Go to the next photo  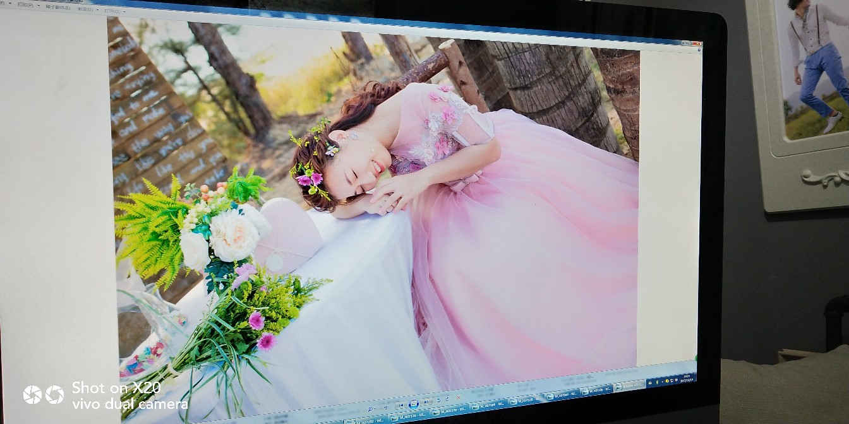[x=428, y=402]
